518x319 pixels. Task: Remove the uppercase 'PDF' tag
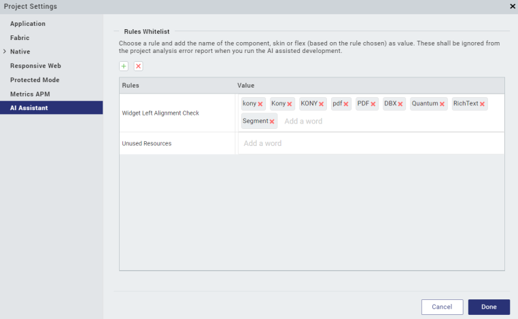point(373,104)
